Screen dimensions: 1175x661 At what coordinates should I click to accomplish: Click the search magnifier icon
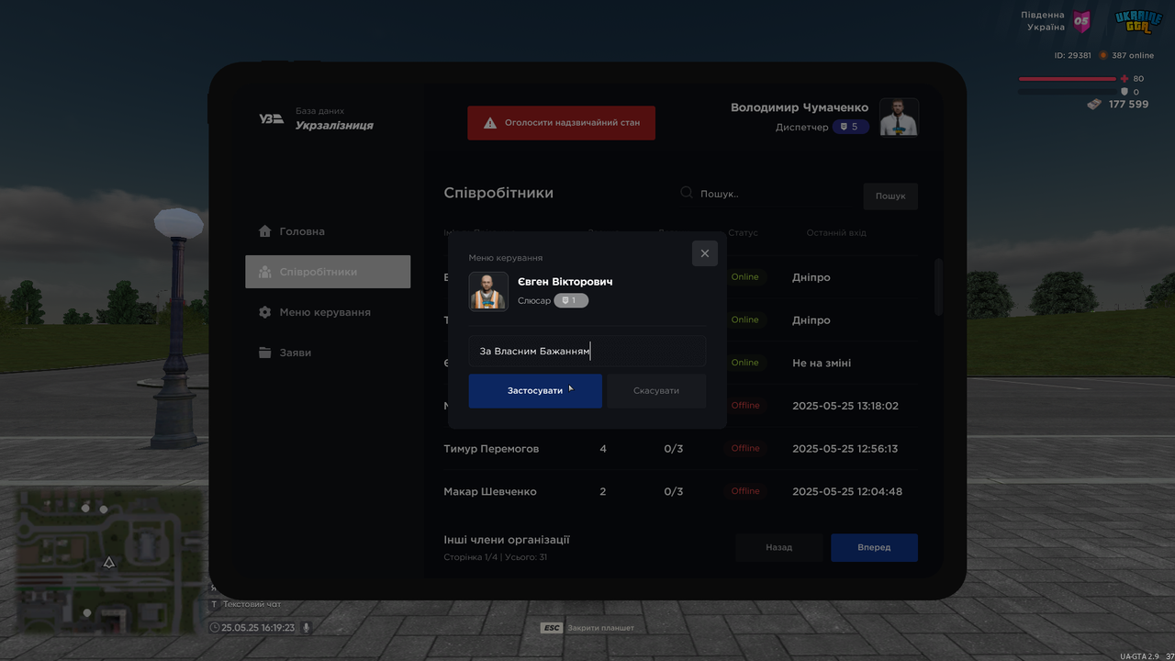(686, 193)
